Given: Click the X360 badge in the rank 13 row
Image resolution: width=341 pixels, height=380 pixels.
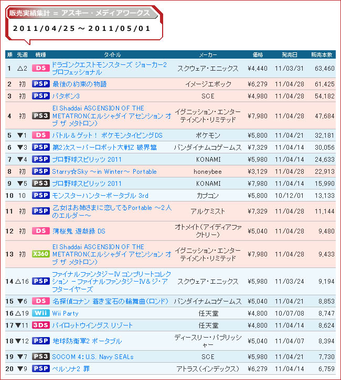Looking at the screenshot, I should click(41, 254).
